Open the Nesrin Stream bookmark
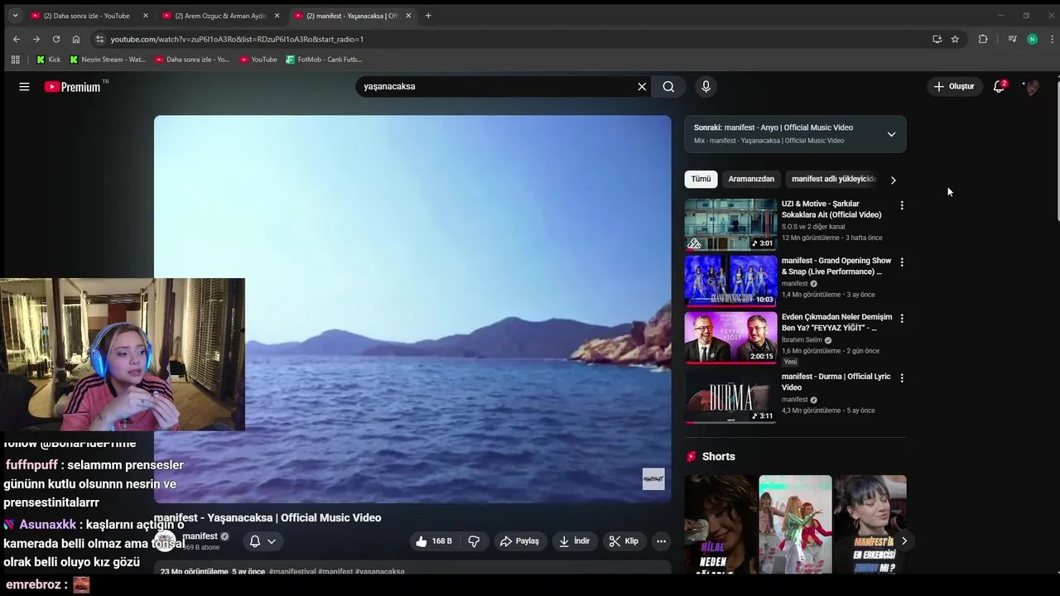 click(x=108, y=60)
